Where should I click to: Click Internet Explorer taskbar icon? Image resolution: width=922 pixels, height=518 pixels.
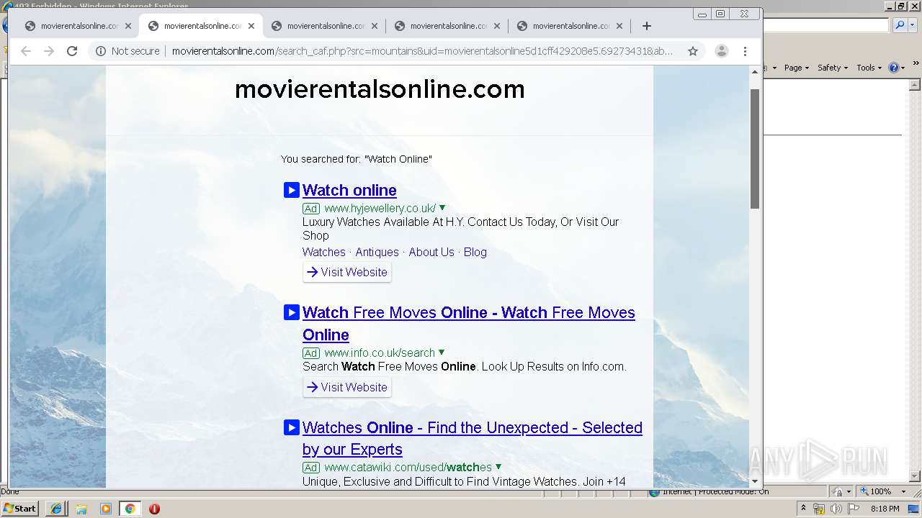[56, 508]
